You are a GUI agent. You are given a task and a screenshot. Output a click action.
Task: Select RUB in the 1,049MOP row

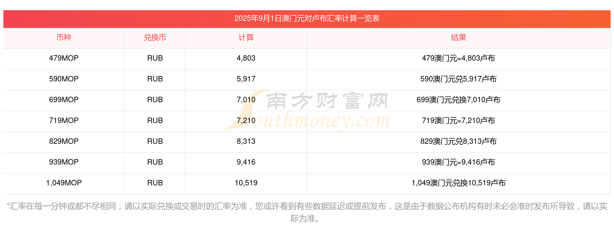coord(155,183)
